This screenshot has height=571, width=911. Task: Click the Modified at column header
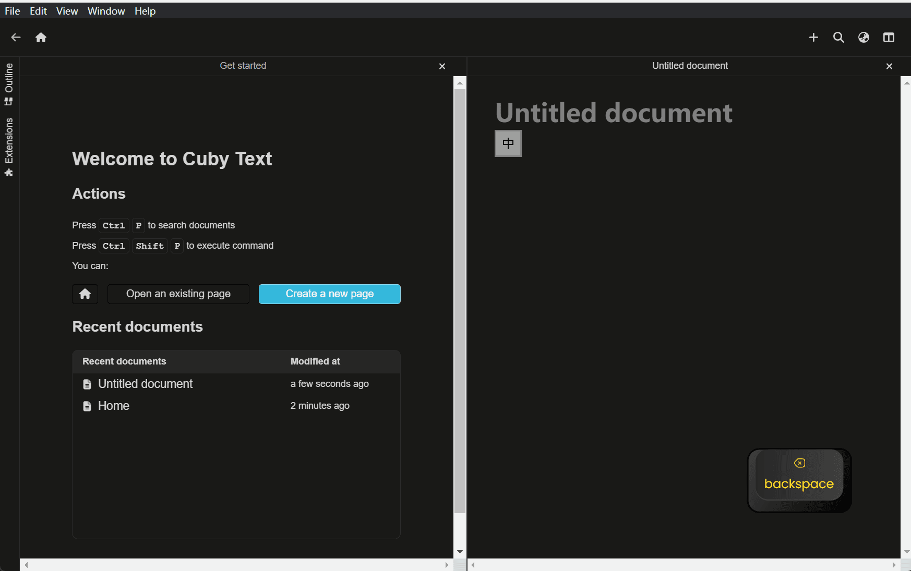tap(315, 361)
